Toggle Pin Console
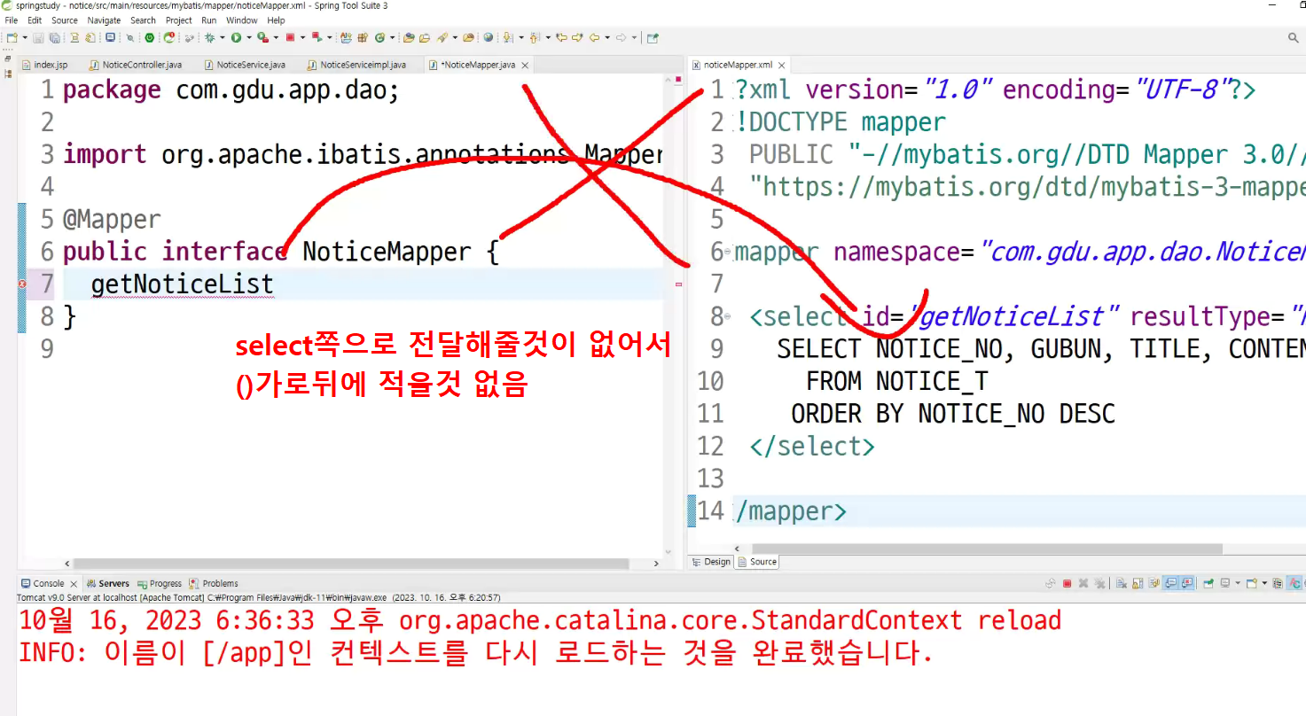The width and height of the screenshot is (1306, 716). point(1208,583)
